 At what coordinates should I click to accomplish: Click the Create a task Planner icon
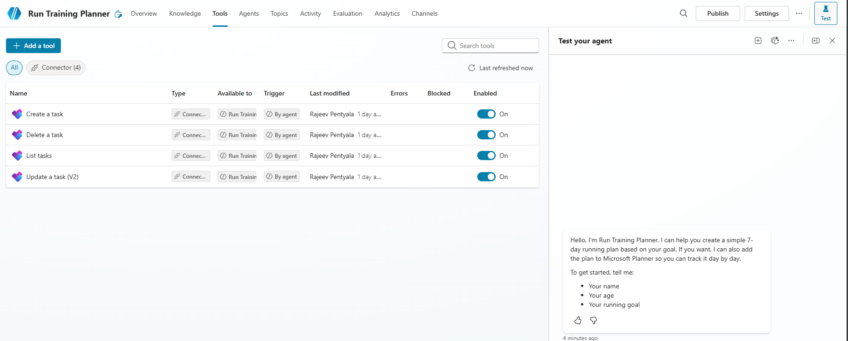17,114
